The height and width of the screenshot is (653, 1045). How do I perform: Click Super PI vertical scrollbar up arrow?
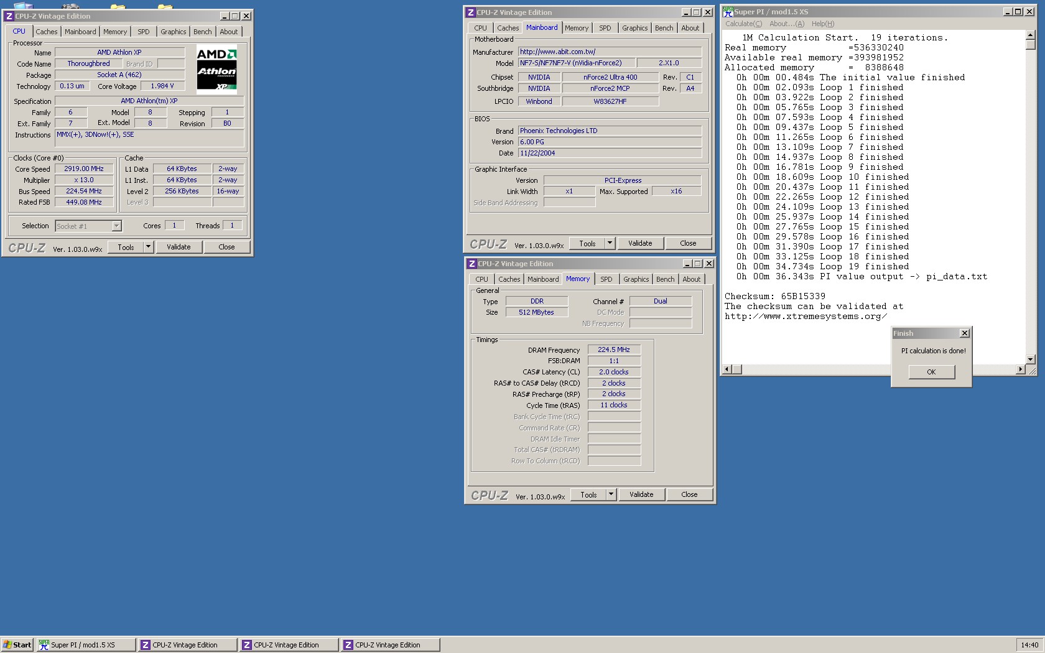[1030, 35]
